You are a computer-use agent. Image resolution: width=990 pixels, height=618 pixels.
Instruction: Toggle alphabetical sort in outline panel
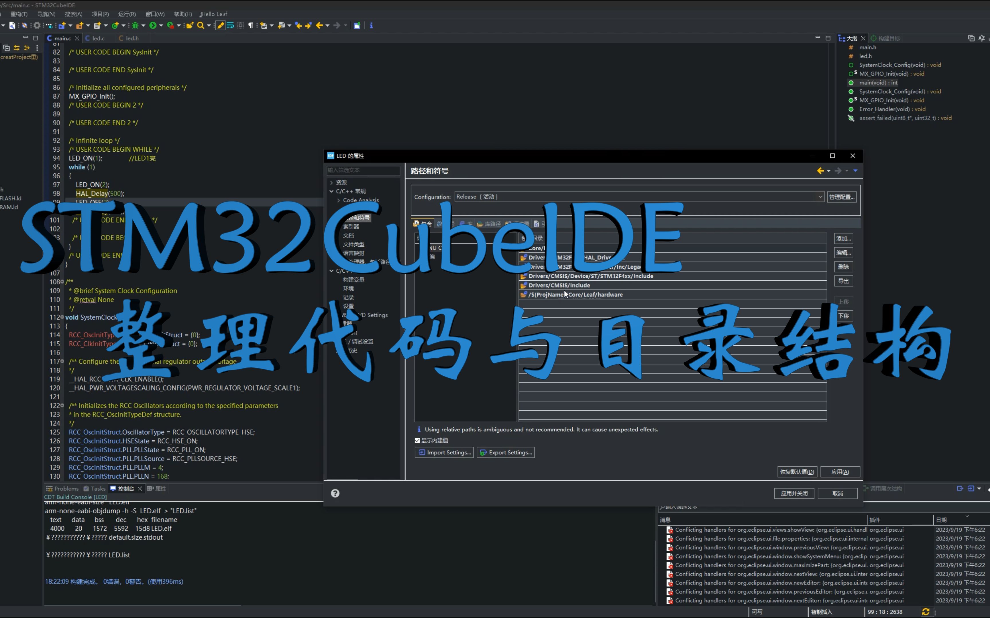point(982,38)
